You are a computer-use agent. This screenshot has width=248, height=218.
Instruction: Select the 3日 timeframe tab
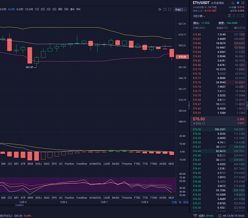coord(48,9)
